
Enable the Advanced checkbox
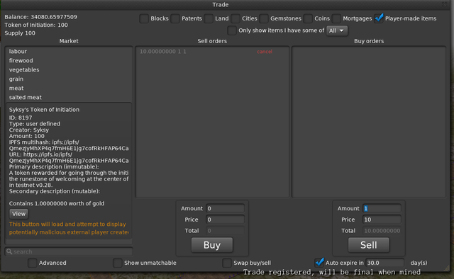[x=32, y=263]
